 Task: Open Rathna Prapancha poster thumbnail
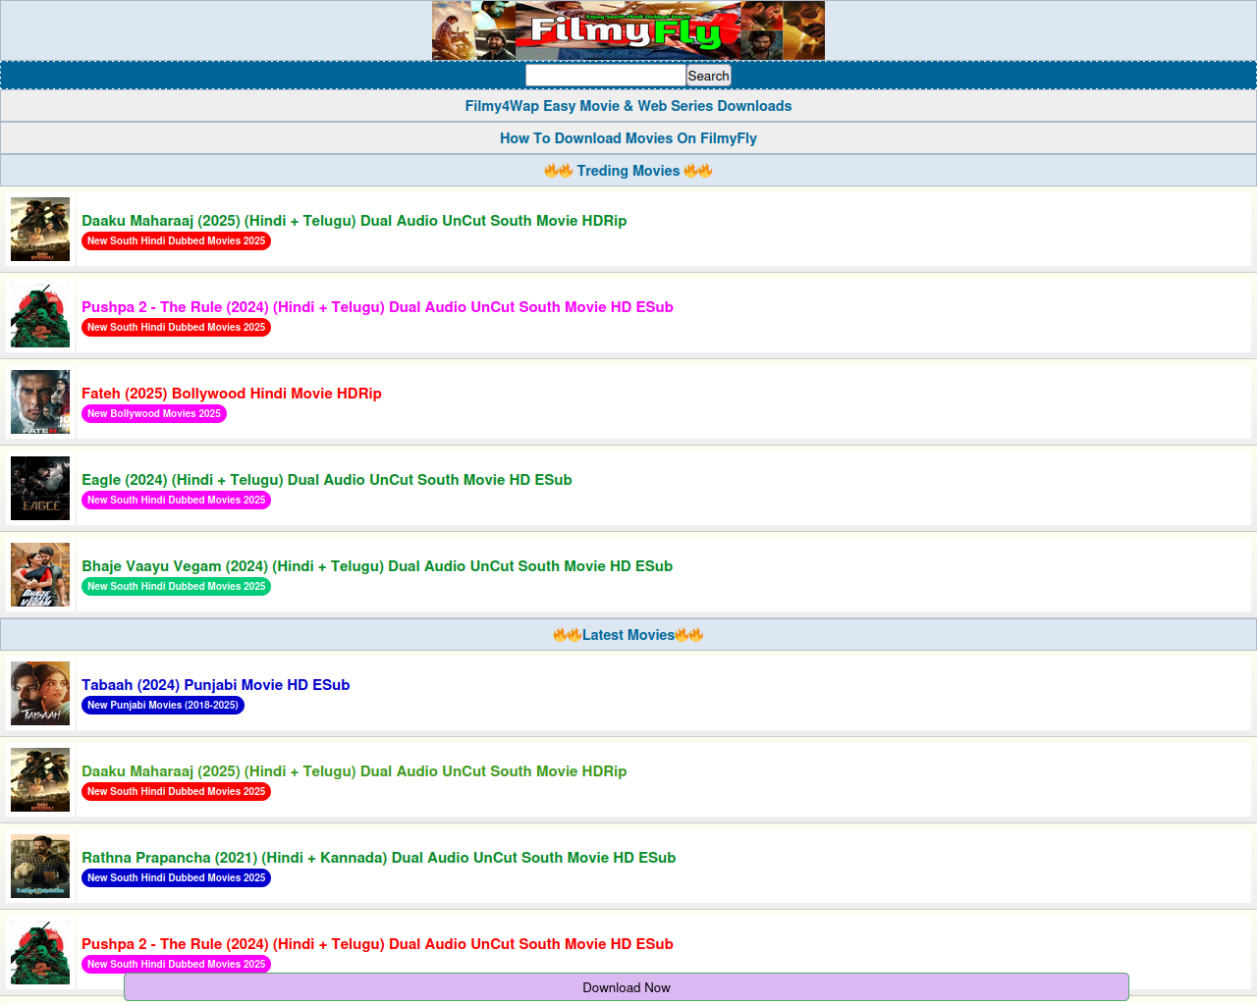click(40, 866)
